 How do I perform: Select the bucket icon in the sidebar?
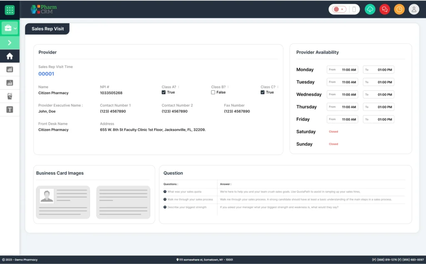10,96
